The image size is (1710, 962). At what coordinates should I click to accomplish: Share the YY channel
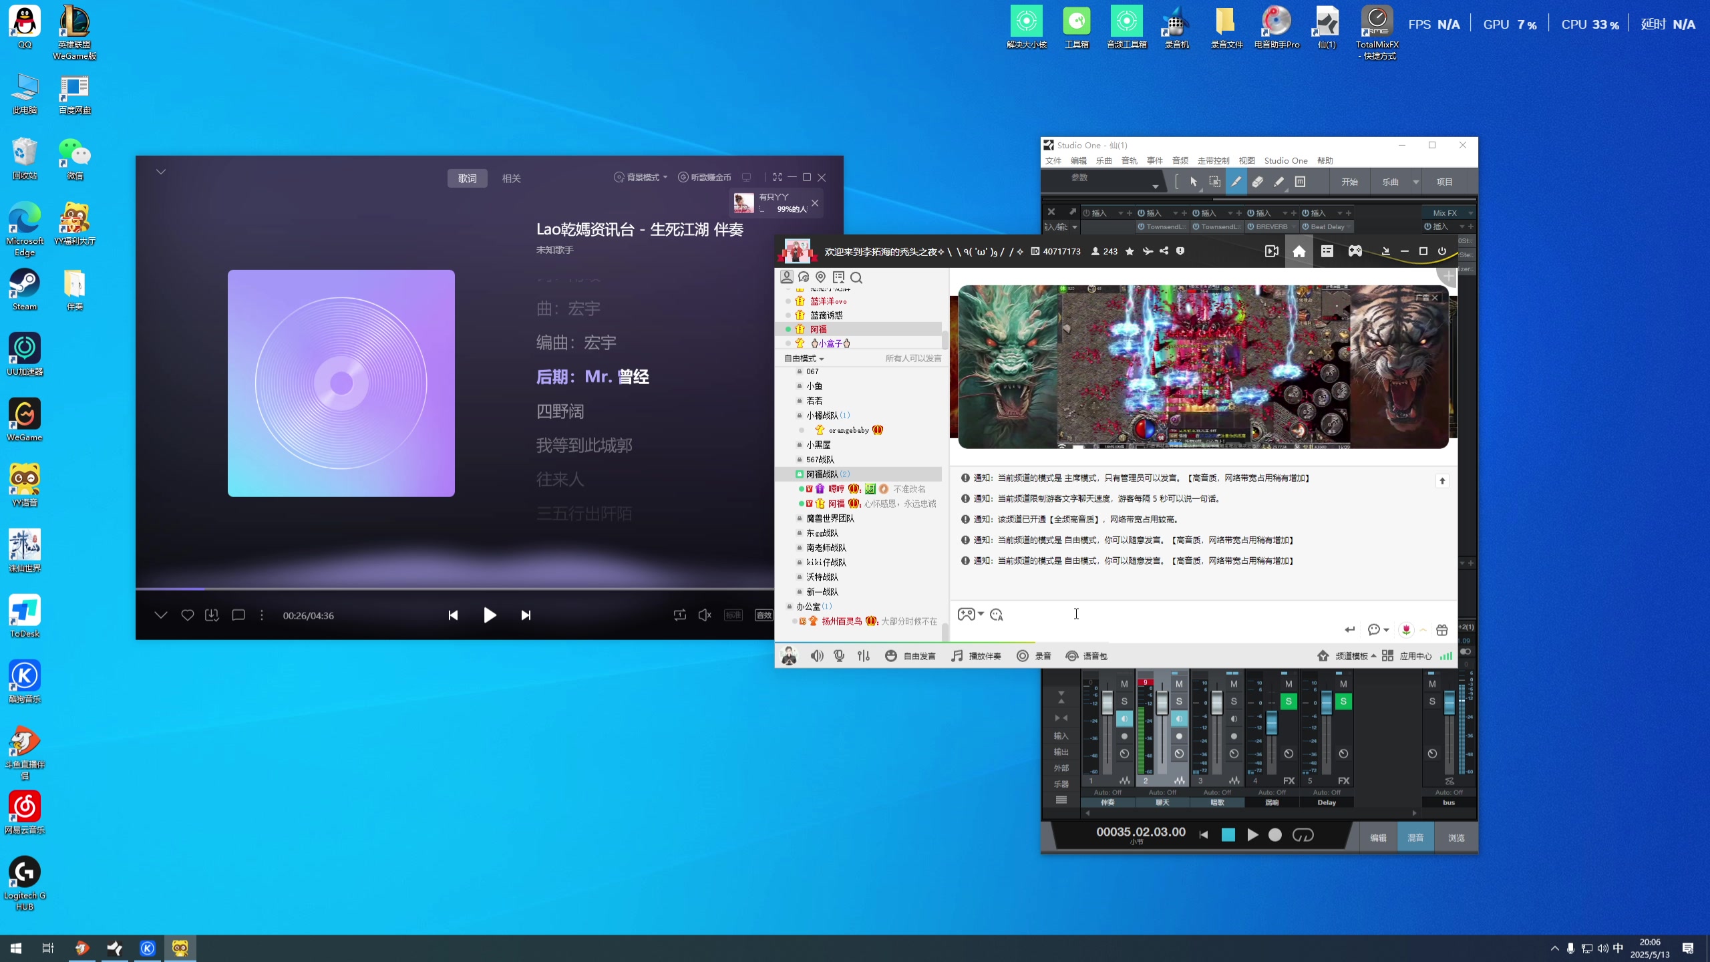[1164, 252]
